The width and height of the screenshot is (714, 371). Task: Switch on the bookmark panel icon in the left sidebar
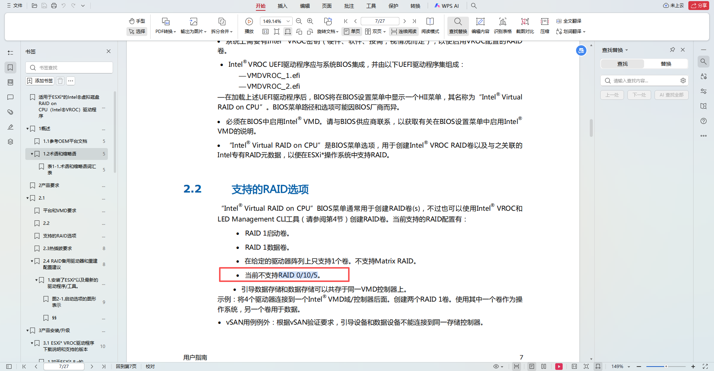pos(10,68)
